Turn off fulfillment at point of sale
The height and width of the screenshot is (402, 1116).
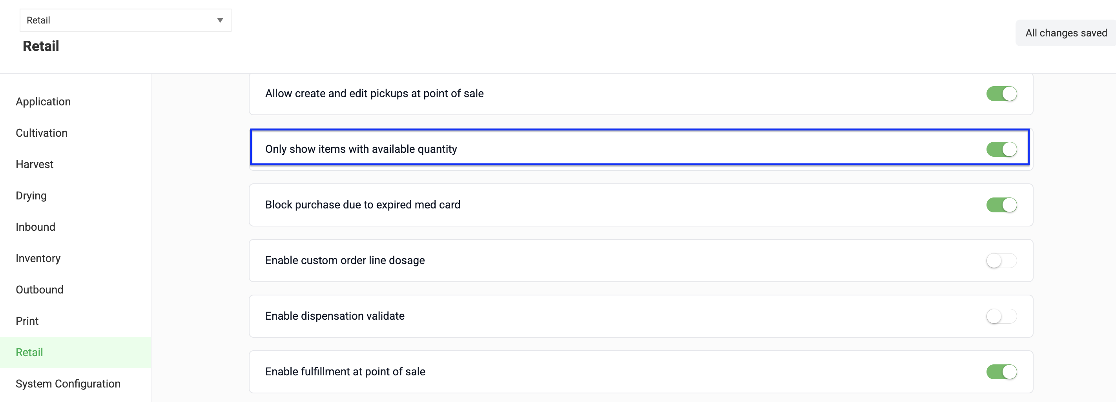(x=1001, y=372)
